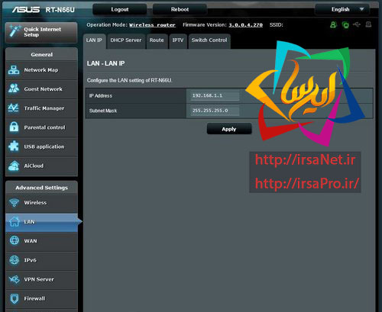
Task: Click the 'LAN - LAN IP' heading
Action: [x=105, y=63]
